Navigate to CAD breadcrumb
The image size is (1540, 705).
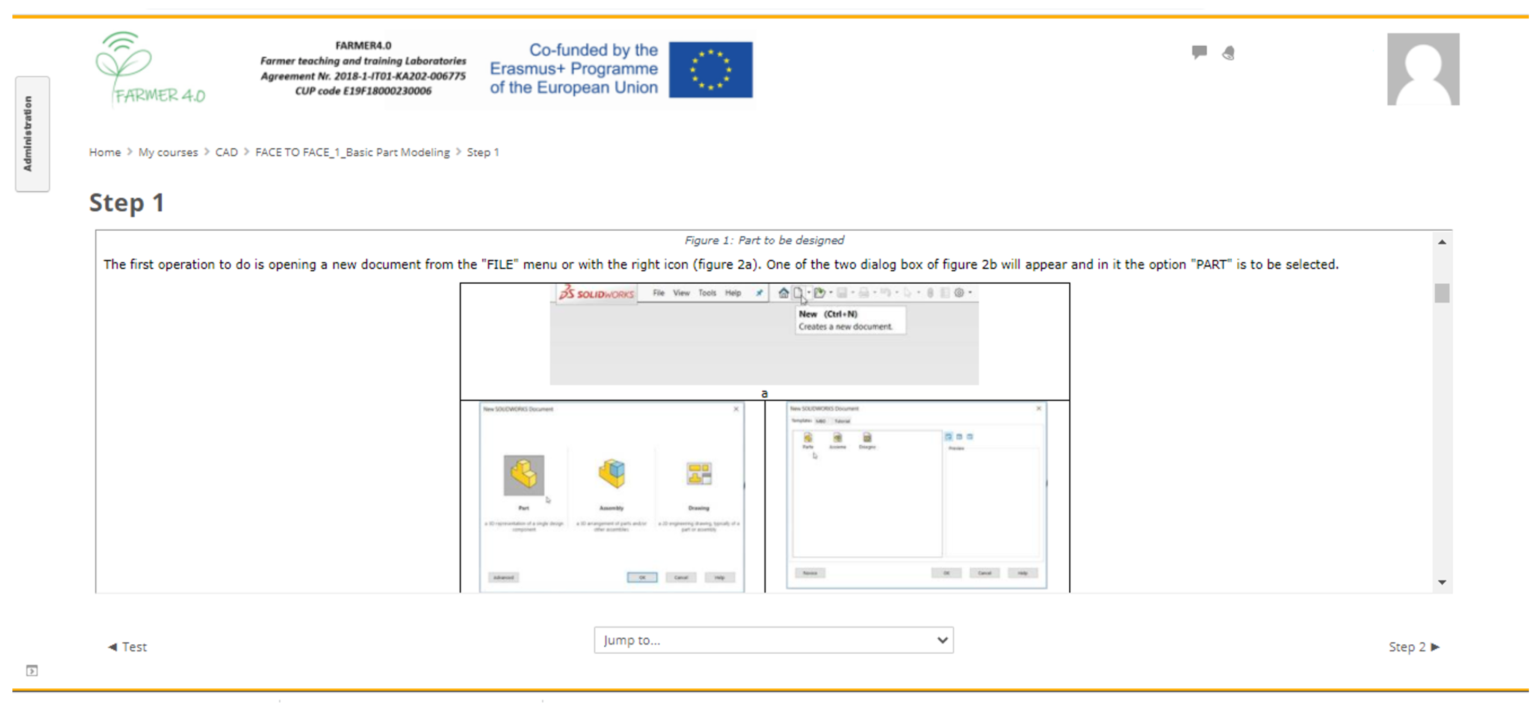click(x=226, y=153)
